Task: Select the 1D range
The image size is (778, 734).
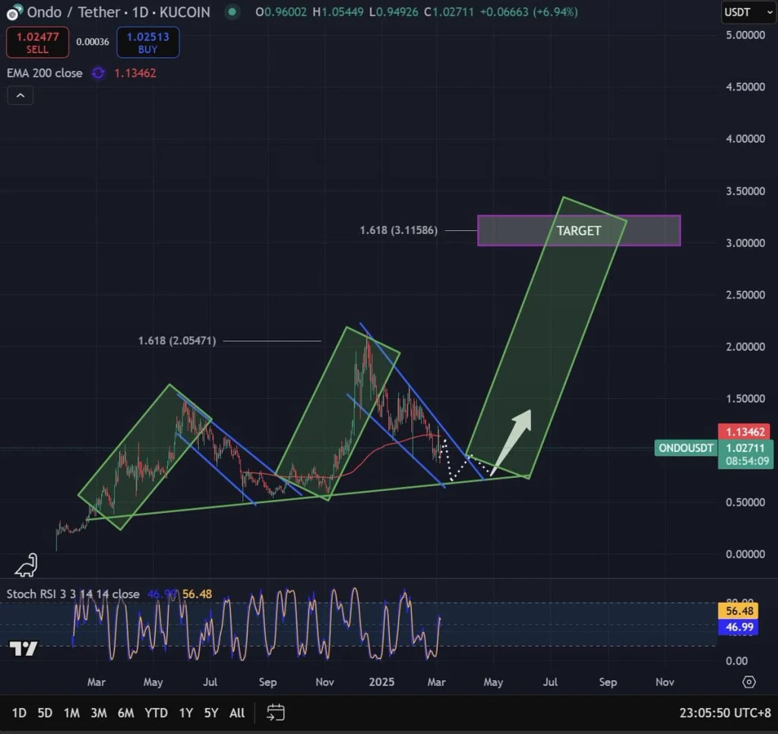Action: (19, 713)
